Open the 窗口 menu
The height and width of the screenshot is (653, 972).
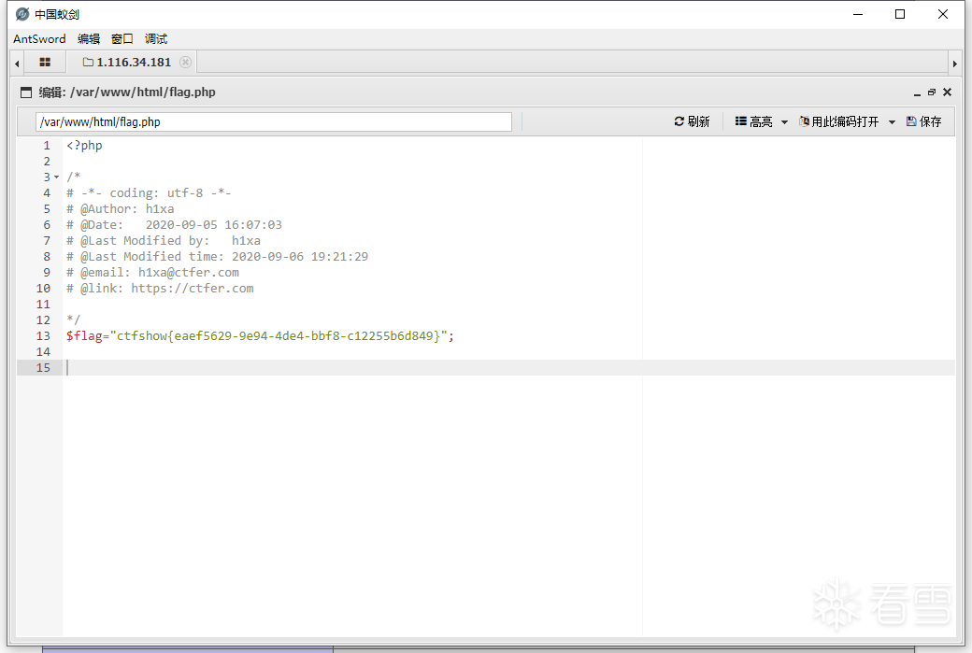pyautogui.click(x=122, y=39)
